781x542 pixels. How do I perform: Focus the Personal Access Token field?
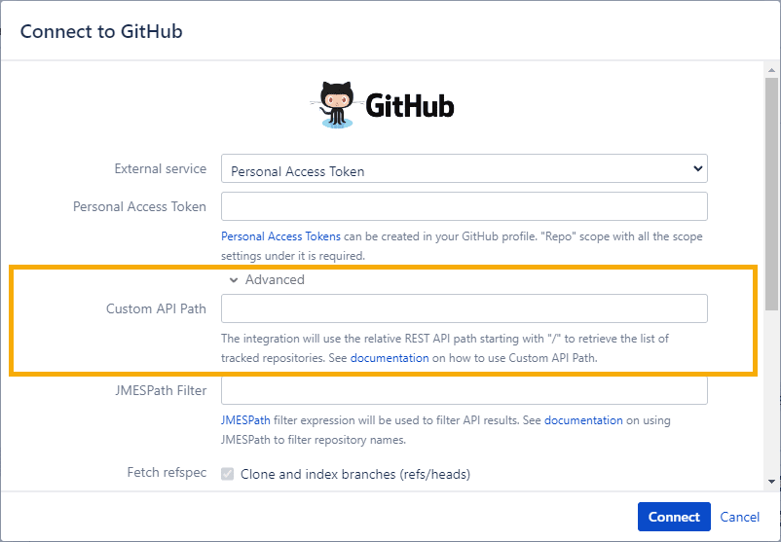(x=465, y=206)
